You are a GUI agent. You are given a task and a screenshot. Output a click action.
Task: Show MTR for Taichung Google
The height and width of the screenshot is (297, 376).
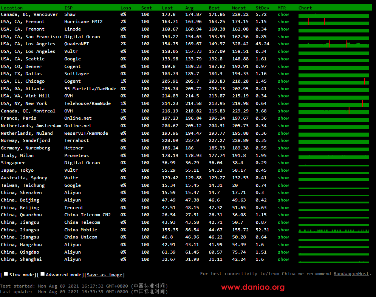click(283, 185)
